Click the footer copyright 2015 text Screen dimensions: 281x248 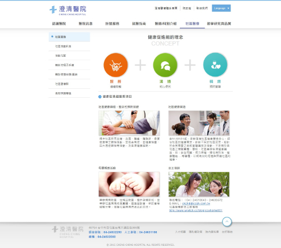140,245
